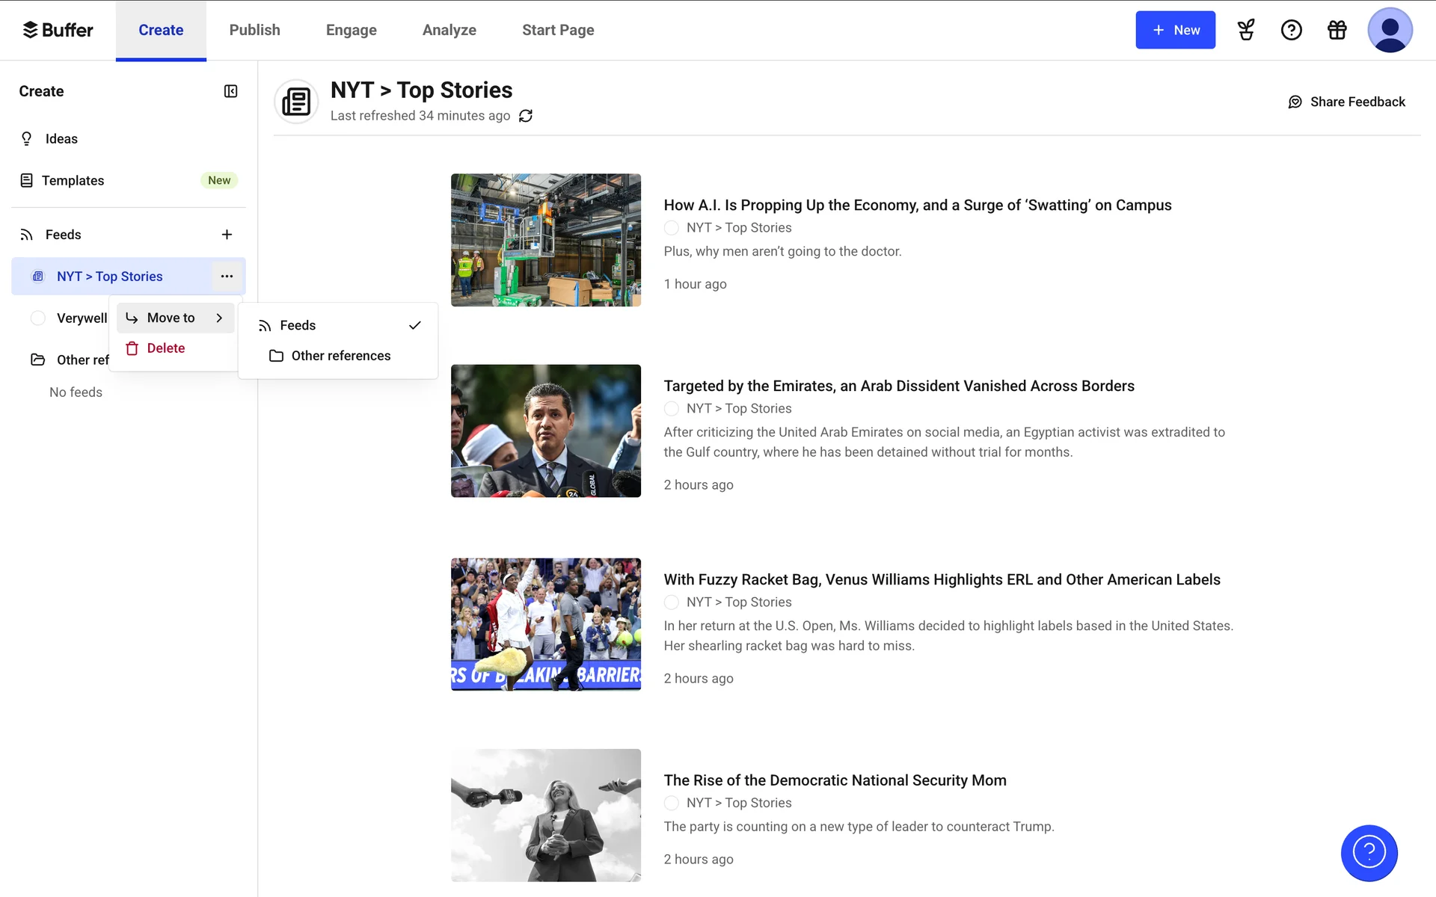Click the sprout icon in the top bar
Screen dimensions: 1436x897
(1245, 30)
